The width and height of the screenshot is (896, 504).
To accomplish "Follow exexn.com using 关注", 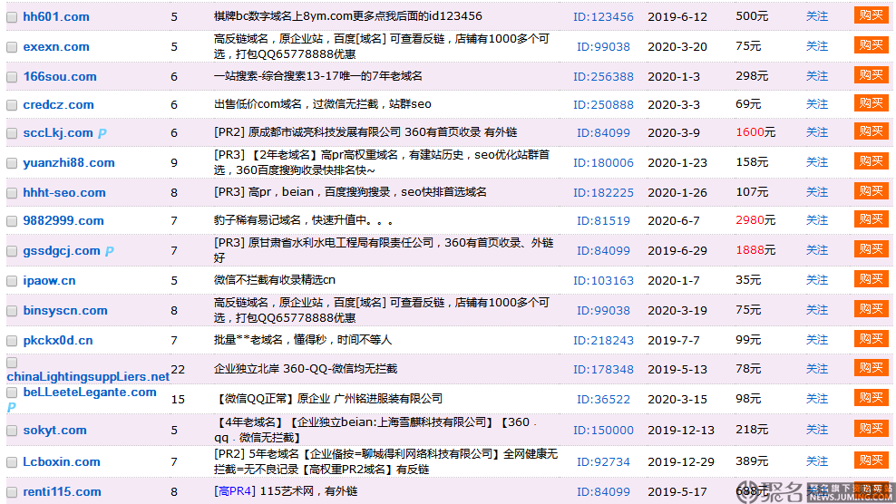I will coord(816,45).
